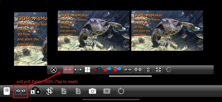The width and height of the screenshot is (222, 102).
Task: Take a snapshot with the camera icon
Action: click(92, 91)
